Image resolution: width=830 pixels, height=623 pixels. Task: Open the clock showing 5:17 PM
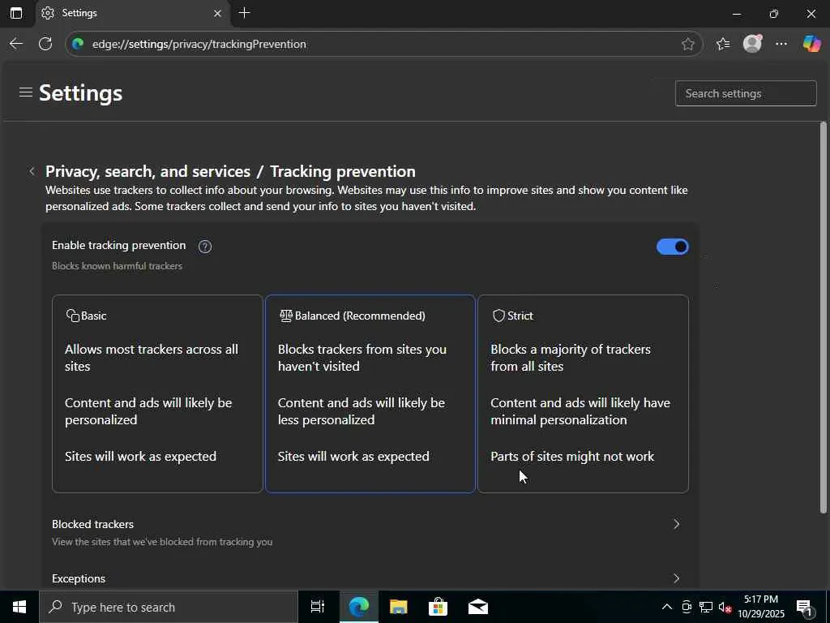761,607
